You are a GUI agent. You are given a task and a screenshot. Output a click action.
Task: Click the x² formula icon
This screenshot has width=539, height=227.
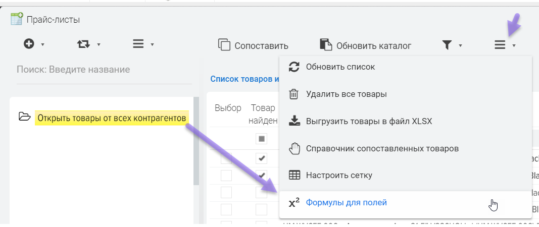click(x=293, y=203)
